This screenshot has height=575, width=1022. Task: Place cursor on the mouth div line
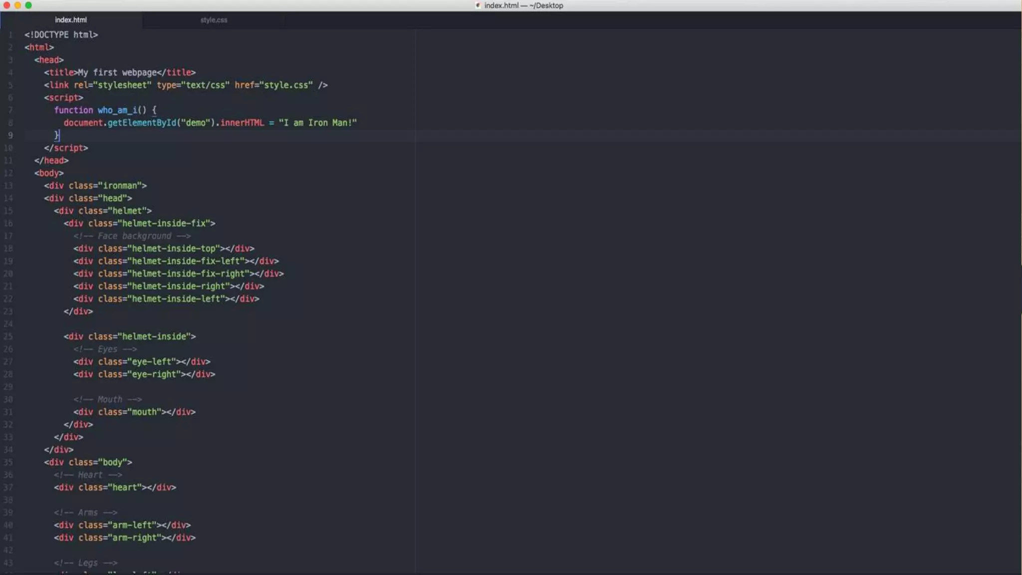click(x=134, y=412)
